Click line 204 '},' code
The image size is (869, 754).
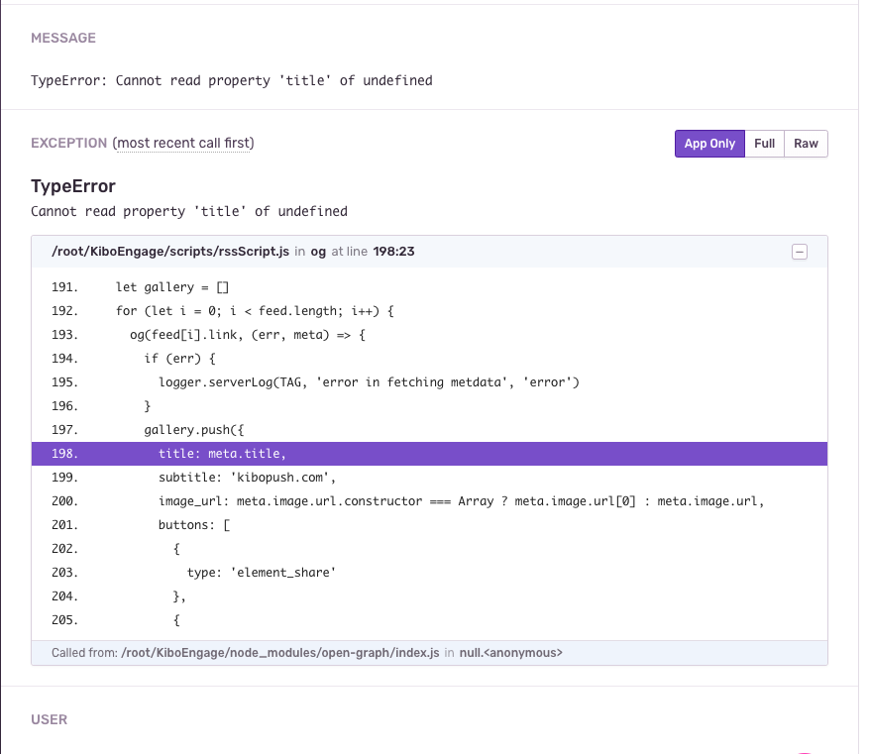[179, 596]
